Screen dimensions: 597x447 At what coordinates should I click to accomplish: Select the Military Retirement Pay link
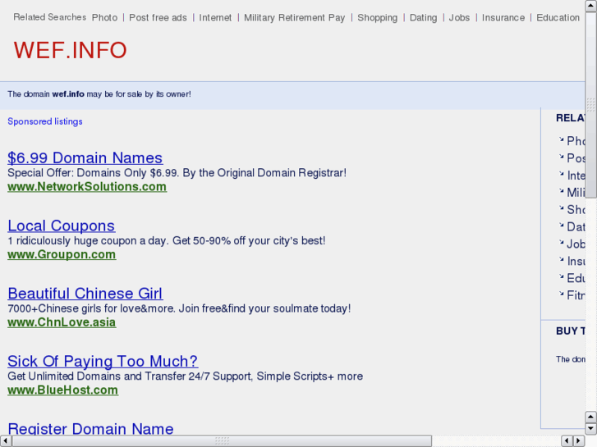point(294,18)
